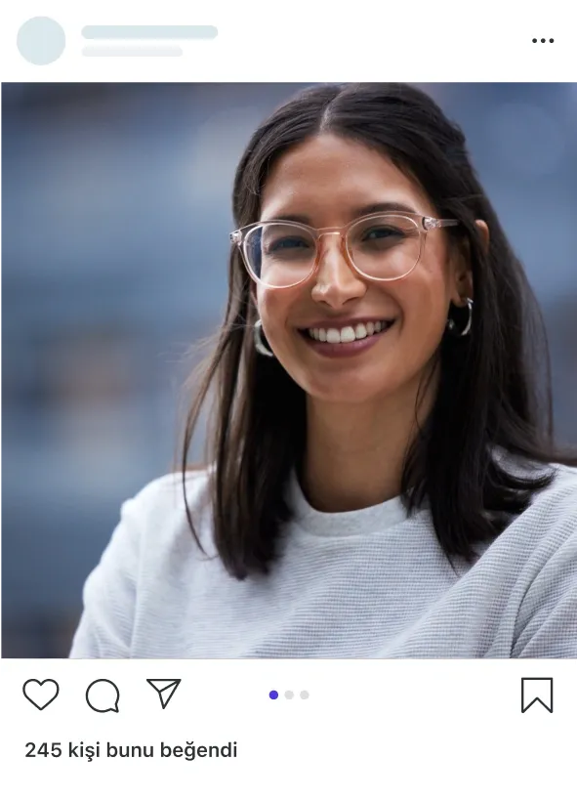Click the round profile avatar placeholder

point(41,41)
